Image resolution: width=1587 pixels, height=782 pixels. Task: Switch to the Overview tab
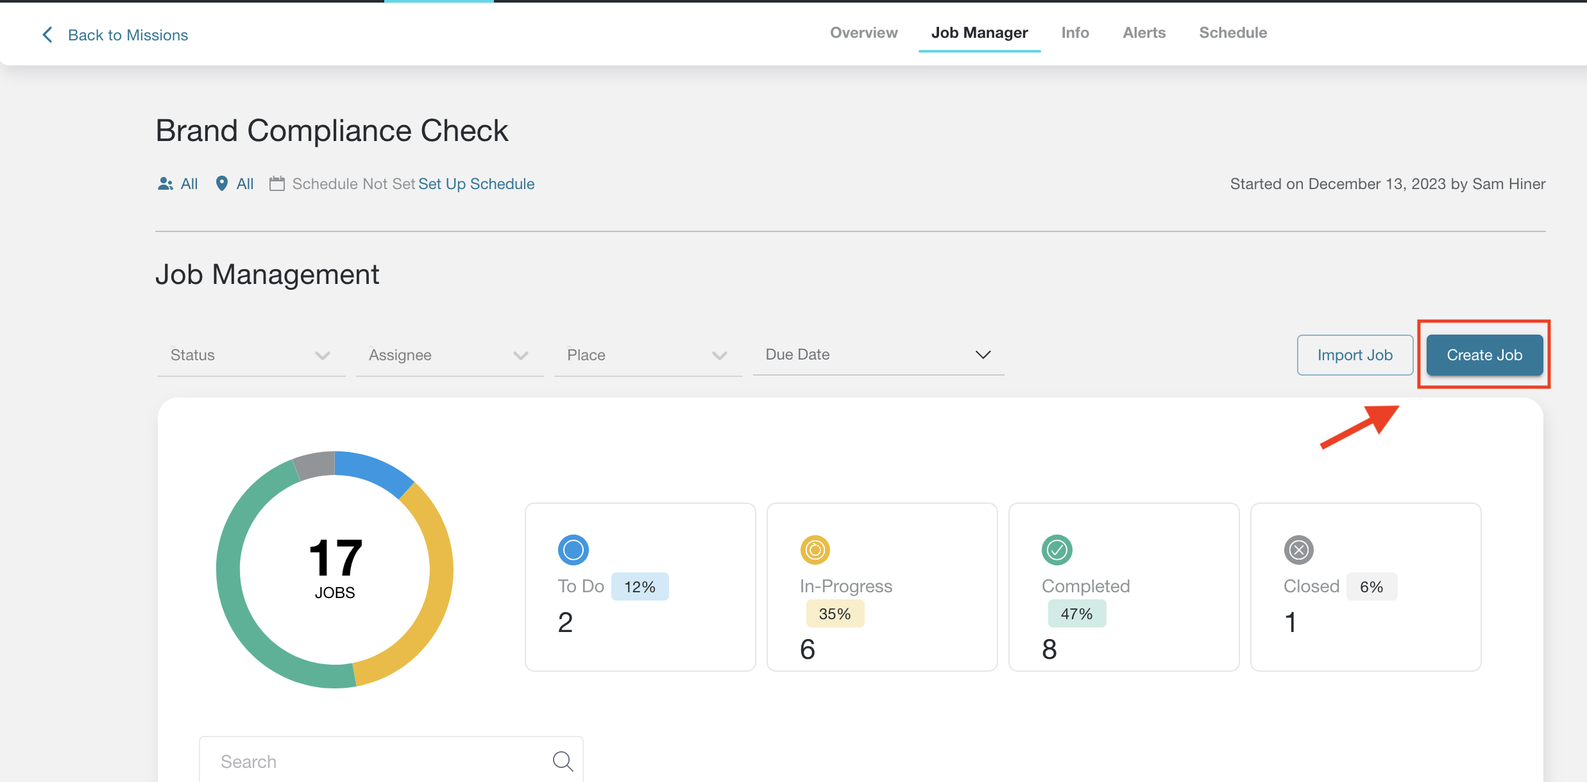tap(863, 33)
